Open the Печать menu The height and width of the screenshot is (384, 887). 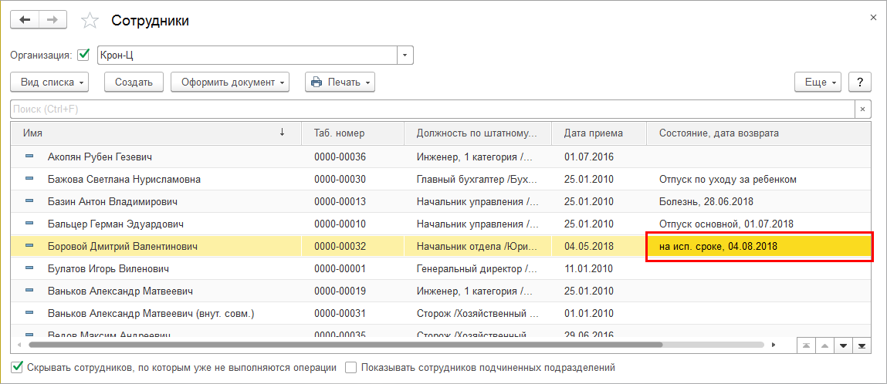(x=340, y=83)
